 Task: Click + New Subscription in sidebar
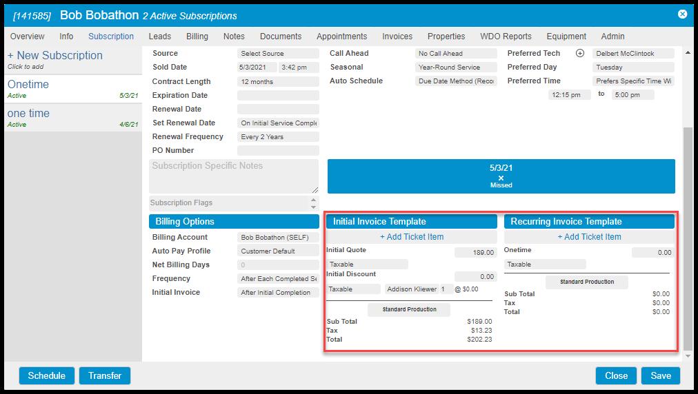click(x=55, y=56)
